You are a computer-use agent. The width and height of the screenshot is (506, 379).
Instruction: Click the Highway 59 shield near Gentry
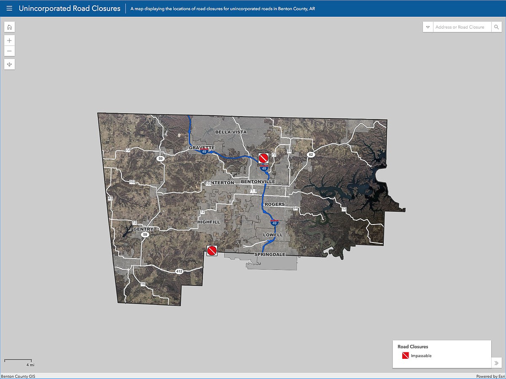click(x=145, y=235)
